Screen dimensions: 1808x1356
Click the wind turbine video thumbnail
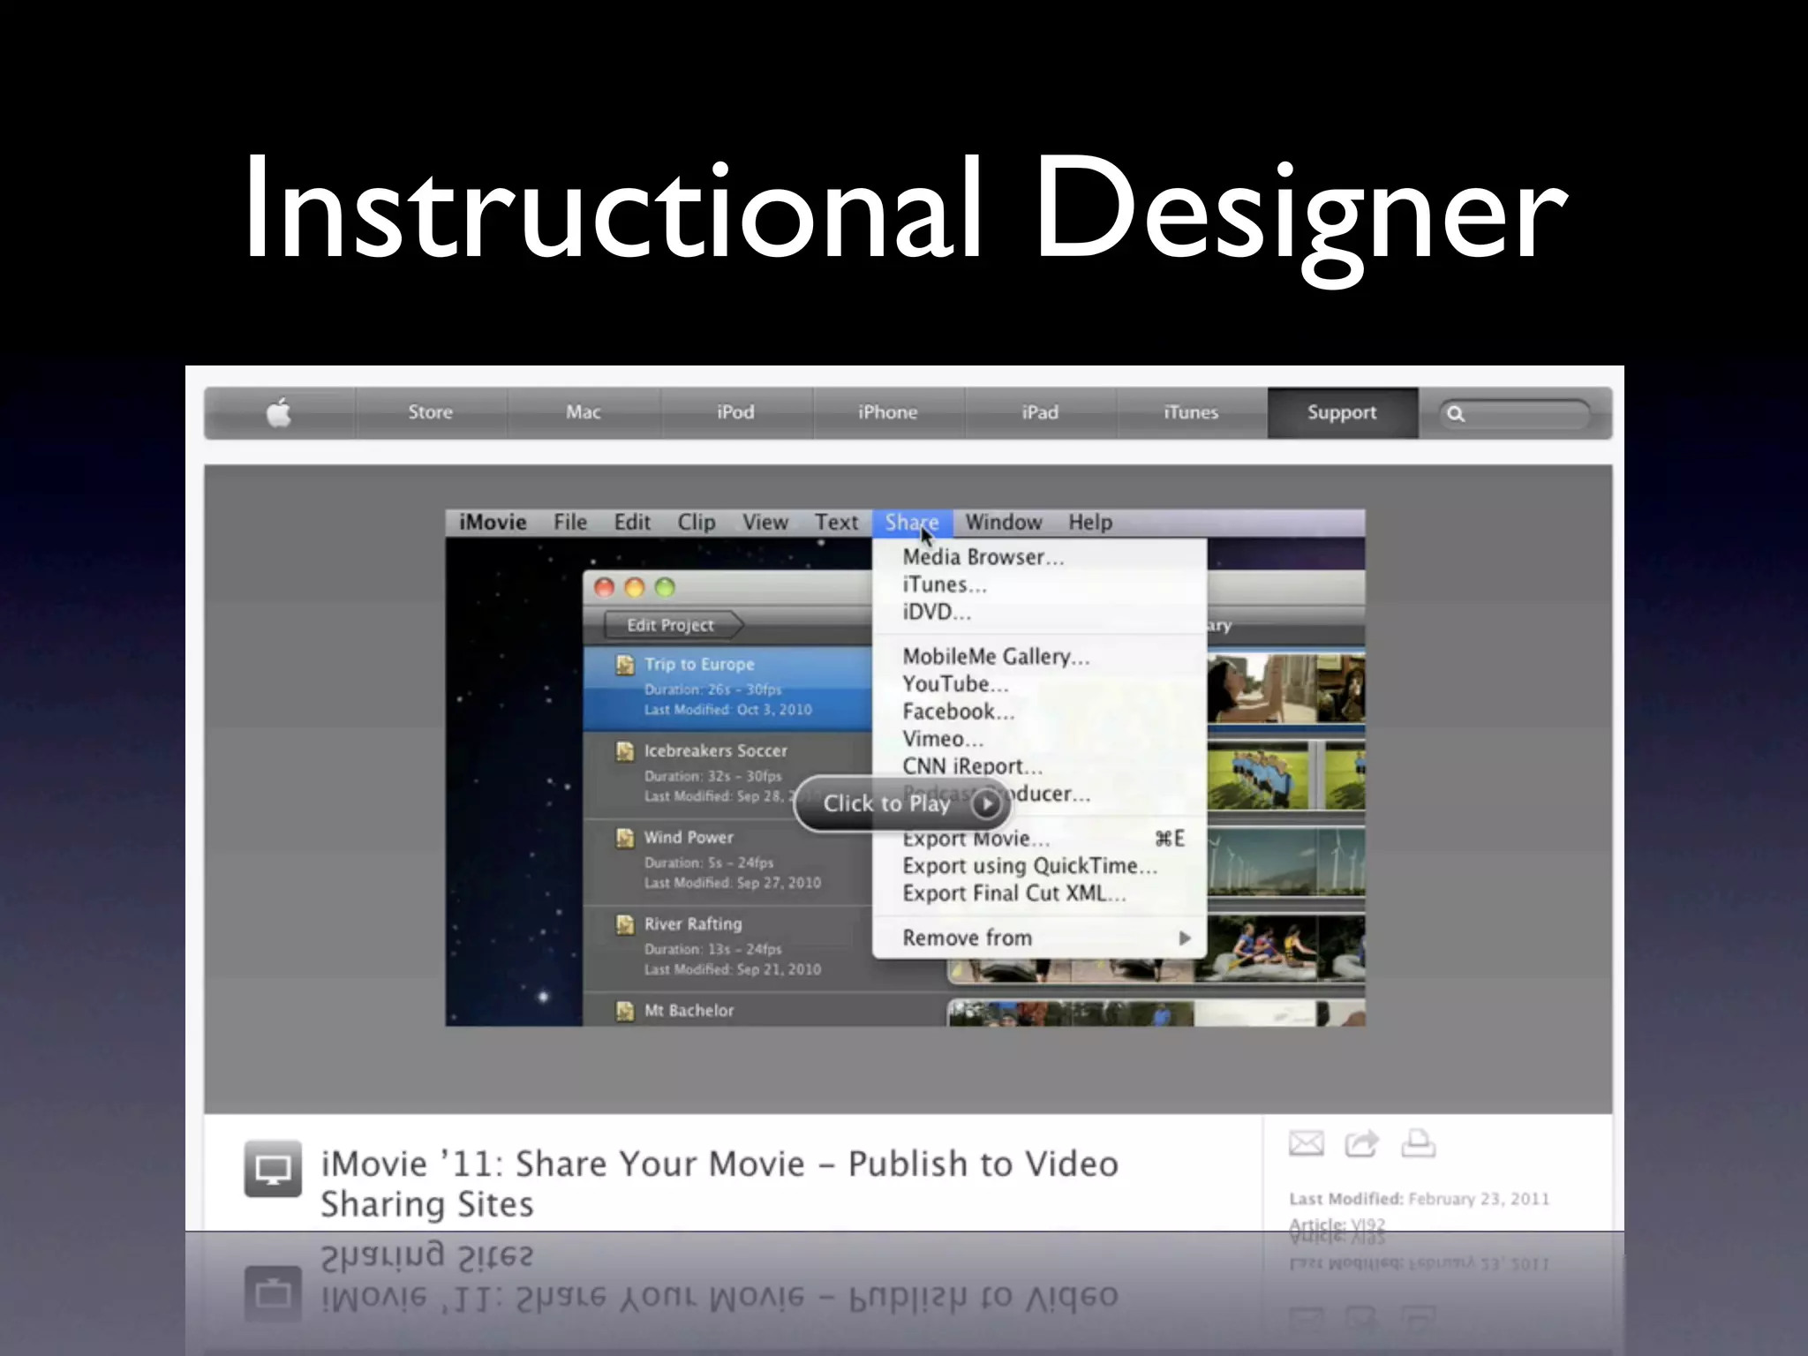pyautogui.click(x=1285, y=863)
